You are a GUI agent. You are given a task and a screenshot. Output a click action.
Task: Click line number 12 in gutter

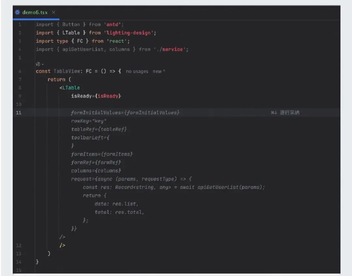pyautogui.click(x=19, y=245)
